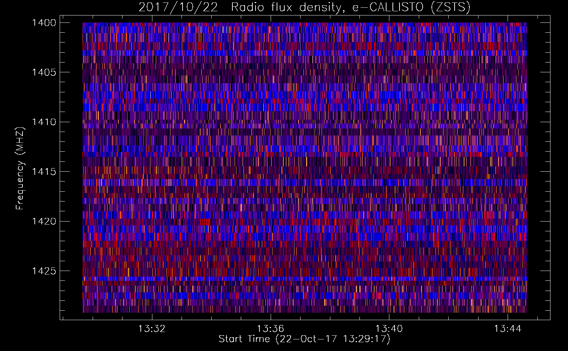The width and height of the screenshot is (568, 351).
Task: Click the '1415' frequency axis label
Action: 44,172
